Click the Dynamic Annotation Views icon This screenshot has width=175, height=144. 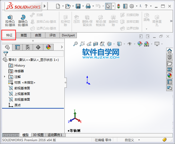click(x=102, y=44)
